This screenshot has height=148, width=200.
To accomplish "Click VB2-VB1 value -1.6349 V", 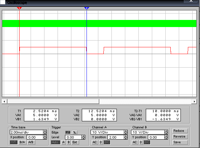I will pos(166,119).
